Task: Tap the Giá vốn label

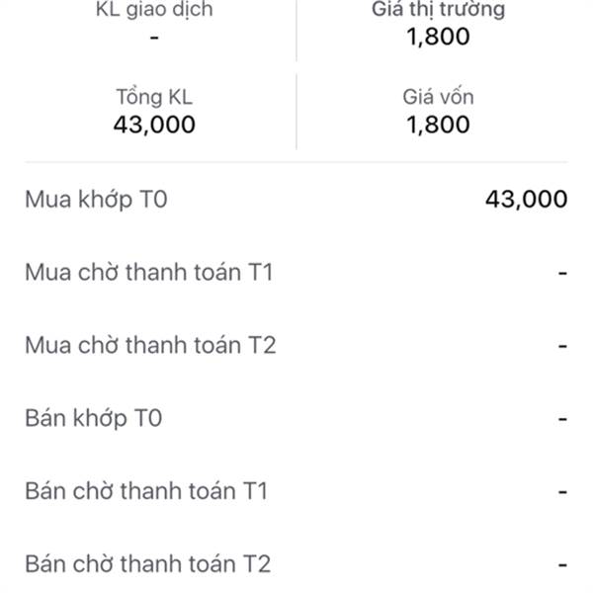Action: click(437, 97)
